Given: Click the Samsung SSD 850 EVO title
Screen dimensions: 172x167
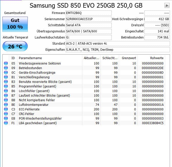Looking at the screenshot, I should tap(86, 5).
